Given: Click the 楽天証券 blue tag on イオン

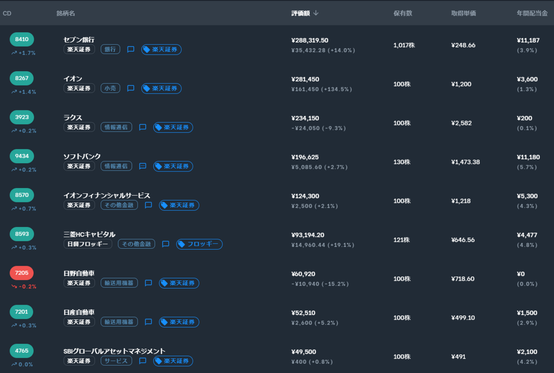Looking at the screenshot, I should [x=161, y=88].
